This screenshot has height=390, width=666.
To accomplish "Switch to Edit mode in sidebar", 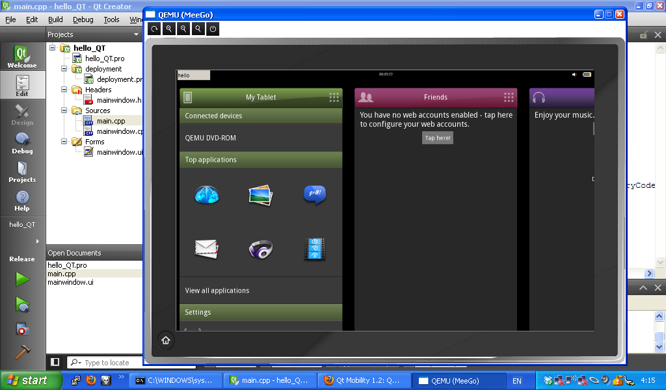I will (22, 85).
